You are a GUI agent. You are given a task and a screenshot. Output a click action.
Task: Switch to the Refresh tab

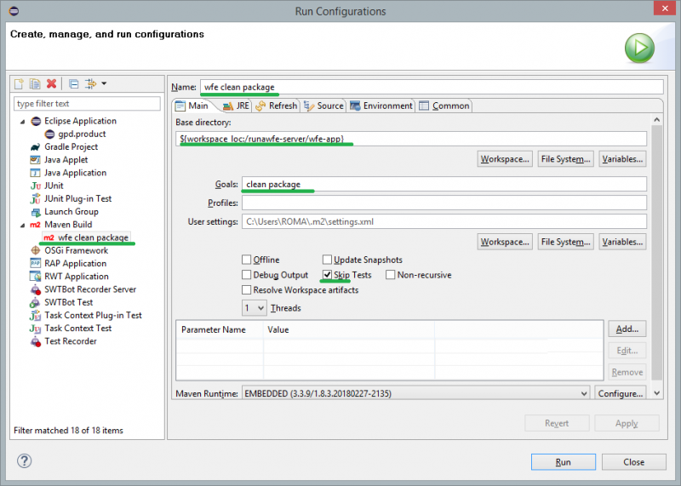(x=276, y=106)
